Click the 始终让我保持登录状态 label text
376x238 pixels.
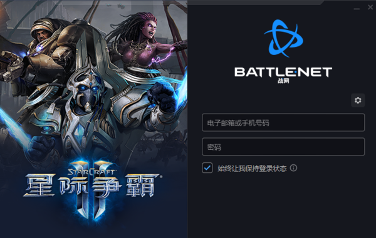click(x=252, y=169)
